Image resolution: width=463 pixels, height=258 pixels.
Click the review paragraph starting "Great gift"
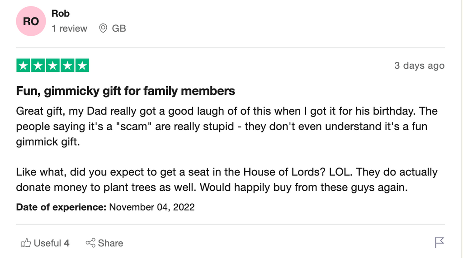[x=227, y=127]
